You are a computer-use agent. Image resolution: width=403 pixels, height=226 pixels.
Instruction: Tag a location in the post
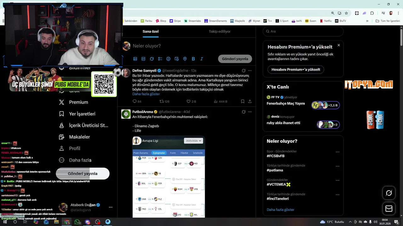(x=185, y=59)
